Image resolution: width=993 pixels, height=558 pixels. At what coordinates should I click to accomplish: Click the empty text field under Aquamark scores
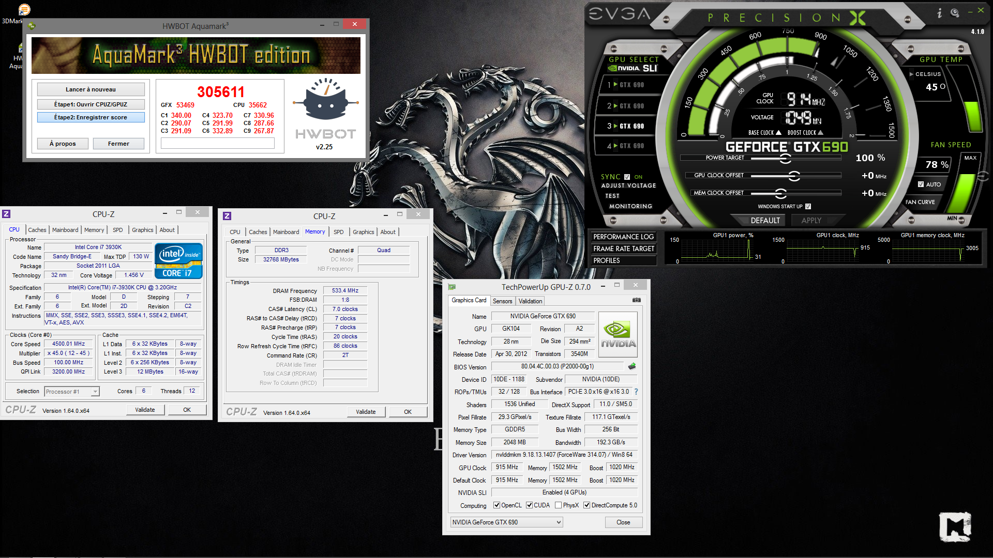218,144
